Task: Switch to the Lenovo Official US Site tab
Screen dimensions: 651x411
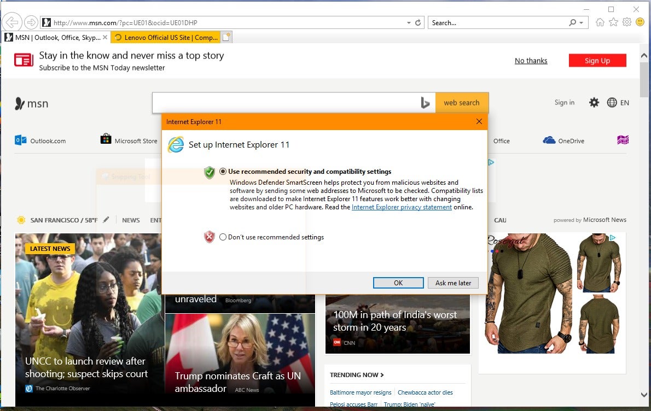Action: coord(166,37)
